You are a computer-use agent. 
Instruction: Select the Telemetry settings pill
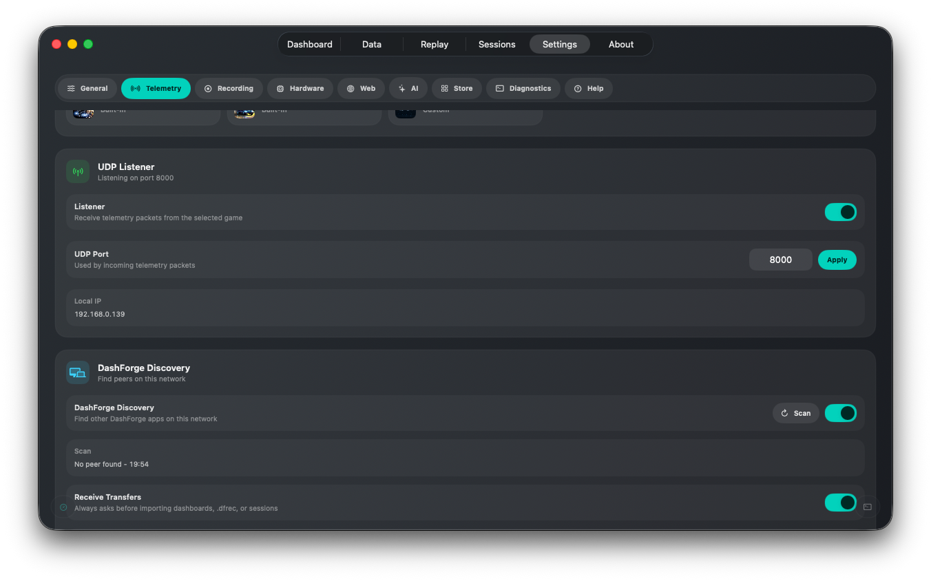click(156, 88)
